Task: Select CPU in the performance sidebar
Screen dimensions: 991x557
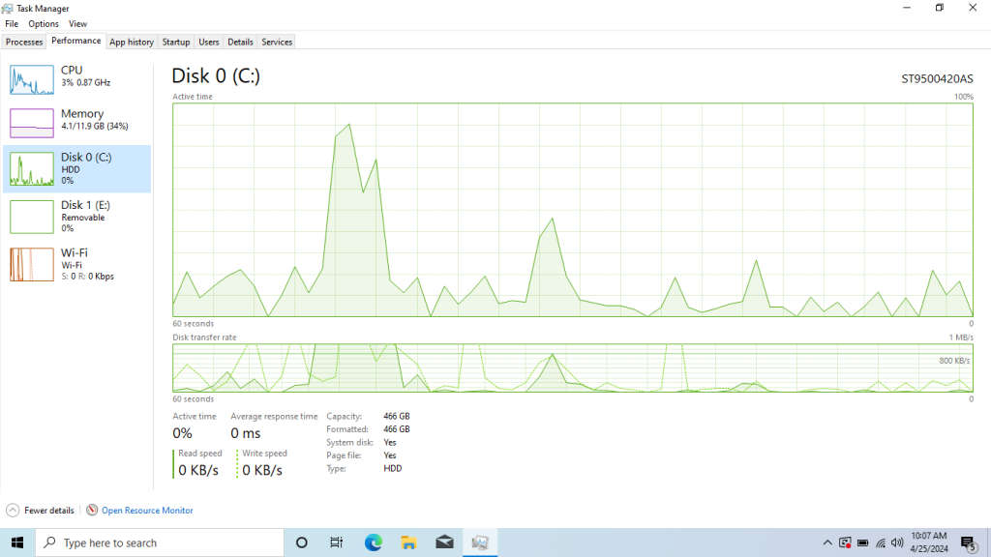Action: tap(77, 77)
